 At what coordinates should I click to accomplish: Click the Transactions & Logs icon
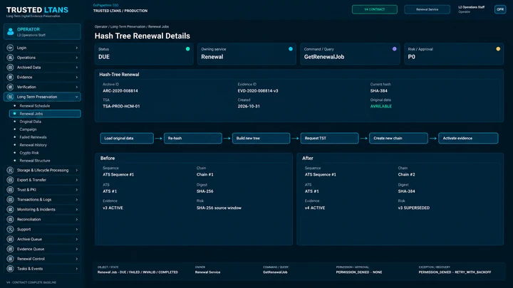tap(10, 200)
